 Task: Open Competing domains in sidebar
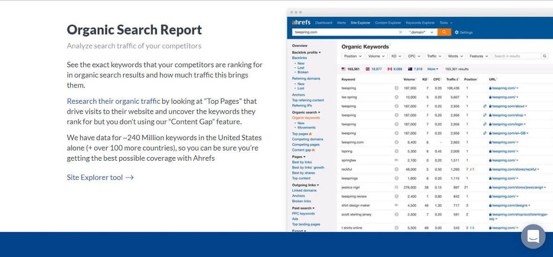tap(307, 139)
